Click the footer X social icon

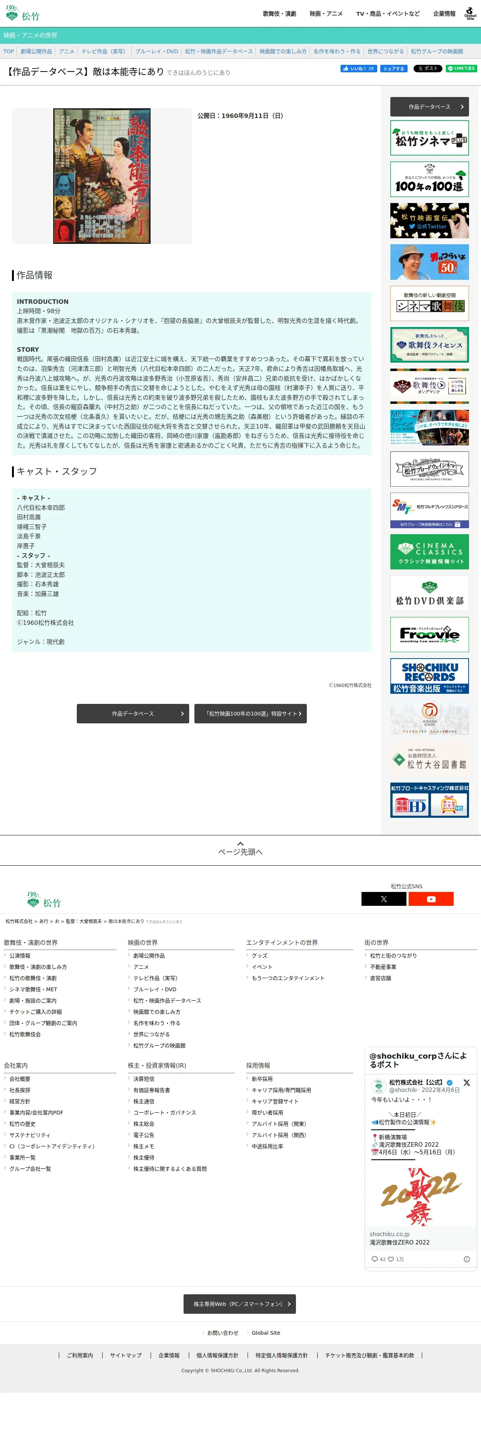click(384, 899)
